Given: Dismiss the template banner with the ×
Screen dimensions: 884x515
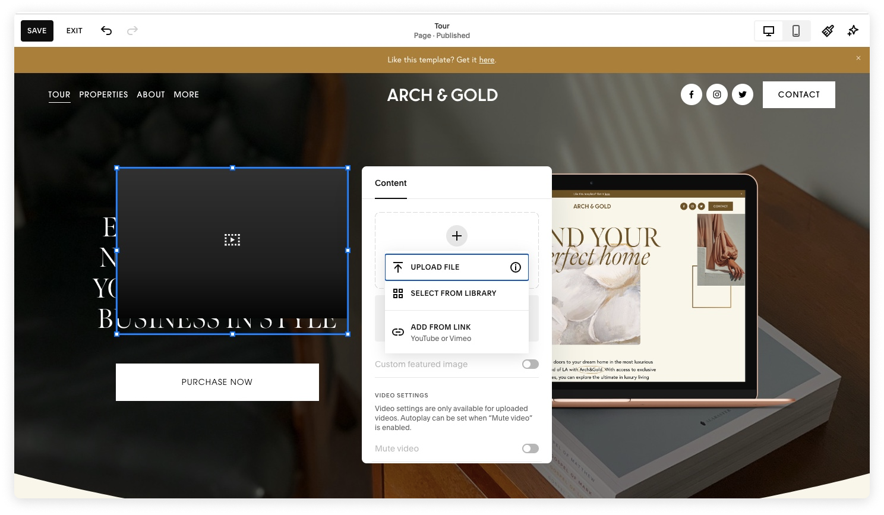Looking at the screenshot, I should coord(858,58).
